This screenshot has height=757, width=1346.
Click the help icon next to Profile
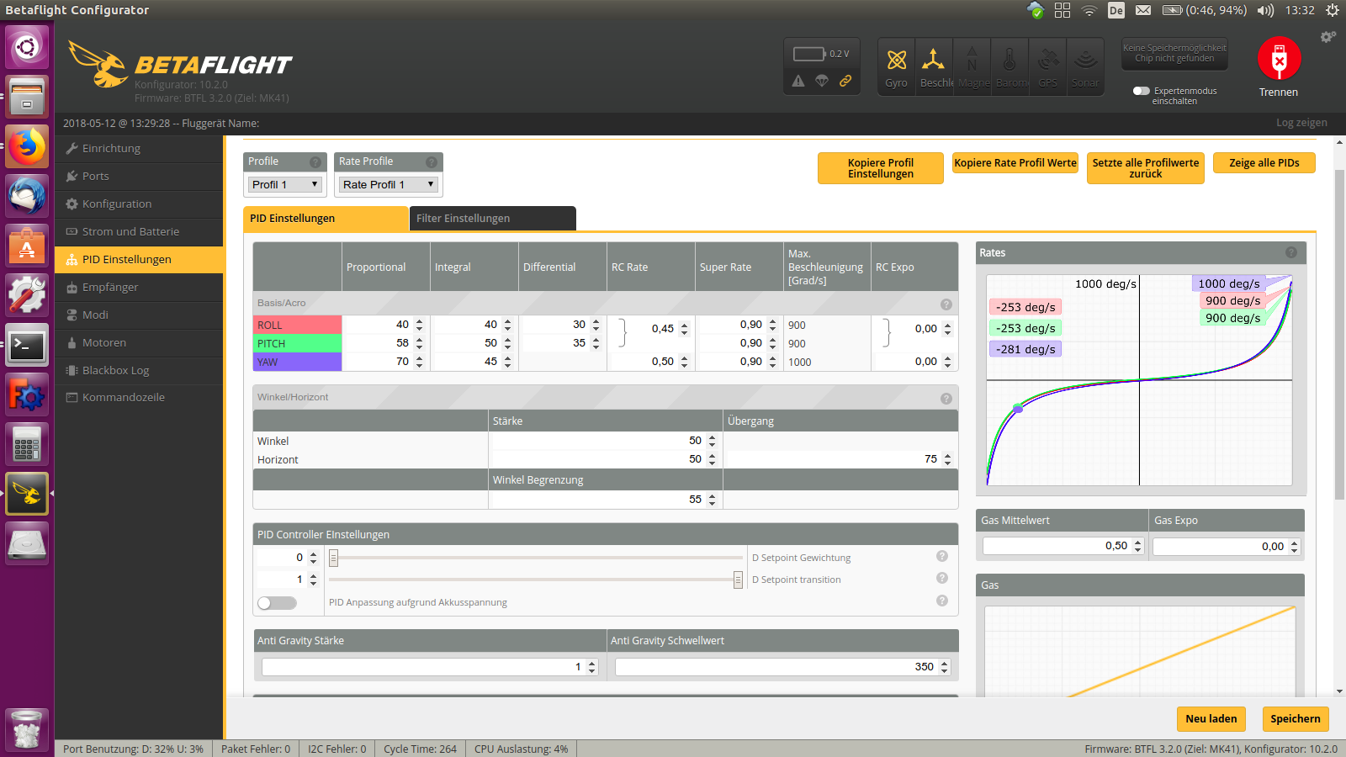pos(315,161)
